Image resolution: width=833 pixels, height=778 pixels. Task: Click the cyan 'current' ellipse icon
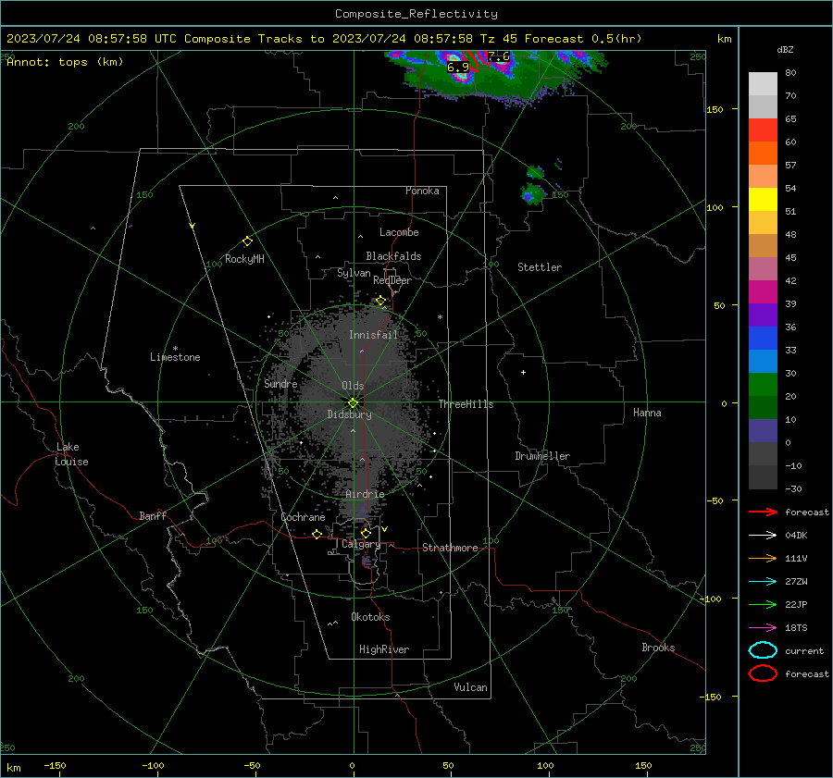point(763,650)
